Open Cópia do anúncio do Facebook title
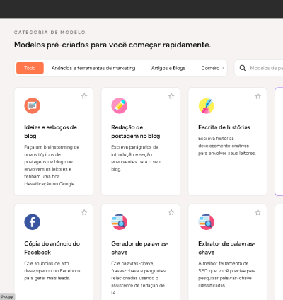Image resolution: width=283 pixels, height=300 pixels. point(52,248)
